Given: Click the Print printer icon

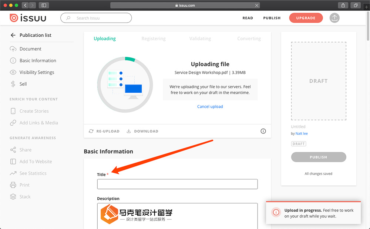Looking at the screenshot, I should [13, 185].
